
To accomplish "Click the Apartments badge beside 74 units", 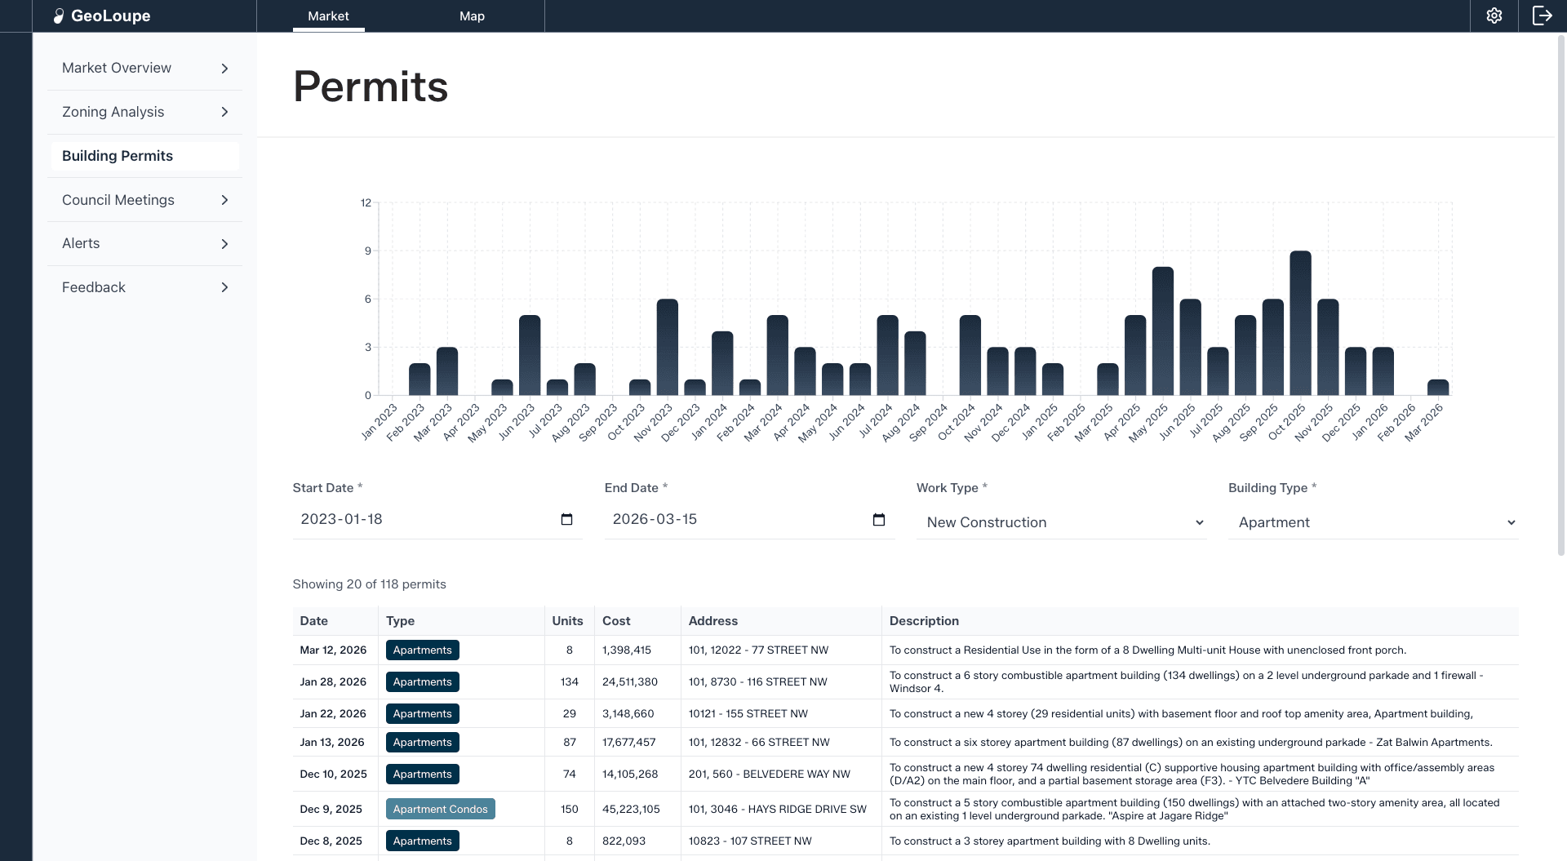I will tap(422, 774).
